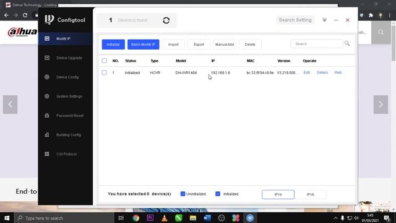Open the Windows Start menu
396x223 pixels.
7,218
